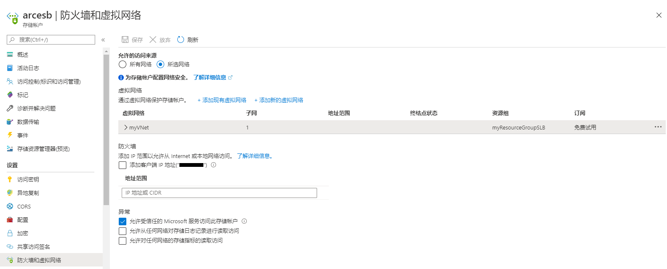Uncheck 允许受信任的 Microsoft 服务访问此存储帐户
The image size is (667, 269).
pos(123,222)
